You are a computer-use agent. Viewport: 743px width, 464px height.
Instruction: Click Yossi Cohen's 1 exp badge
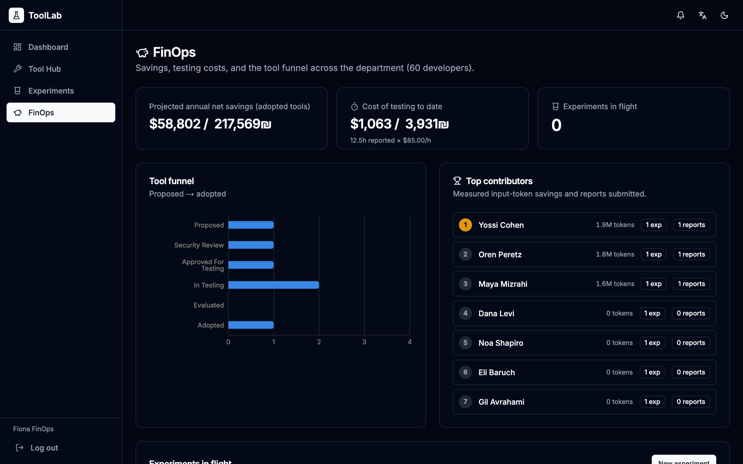653,225
